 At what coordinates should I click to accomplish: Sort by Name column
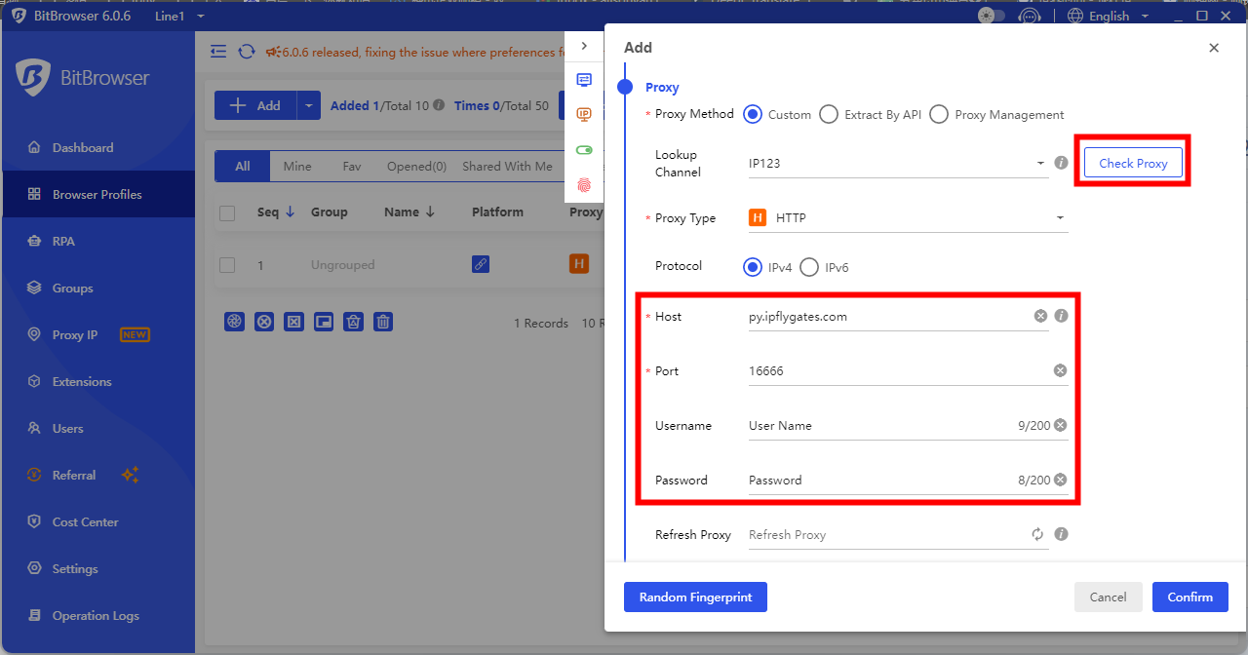tap(409, 212)
